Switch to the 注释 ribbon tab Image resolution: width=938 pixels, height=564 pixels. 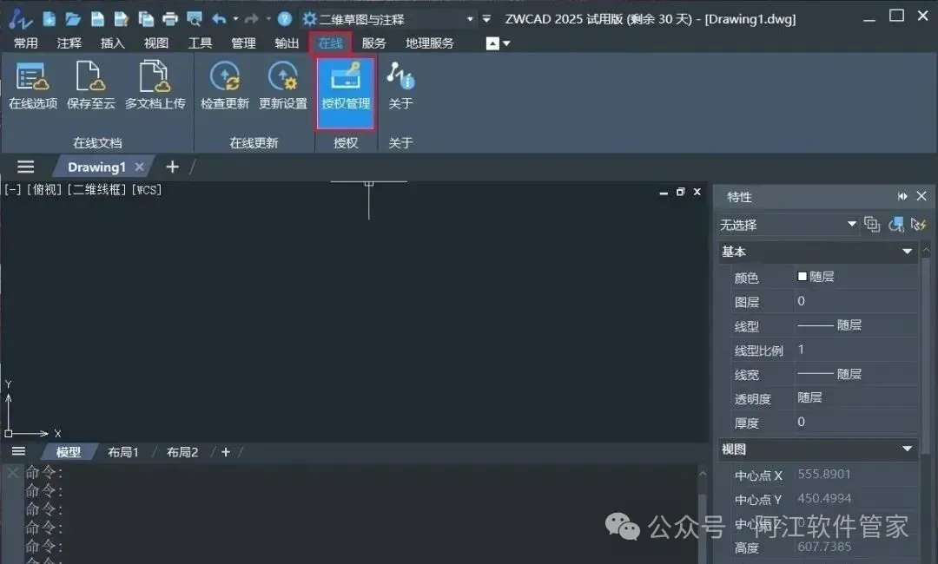(x=69, y=43)
